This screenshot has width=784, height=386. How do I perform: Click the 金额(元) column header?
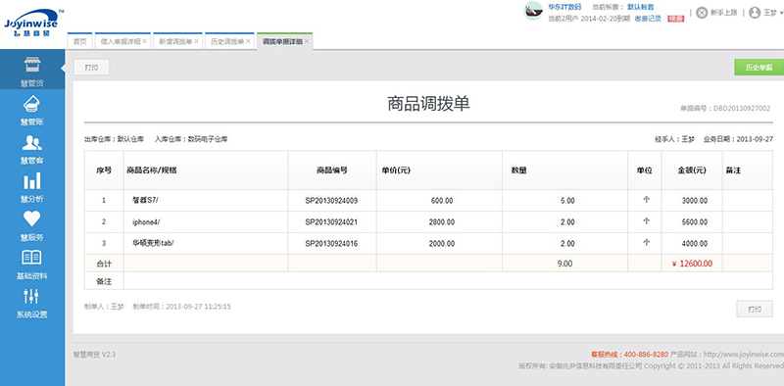(692, 170)
